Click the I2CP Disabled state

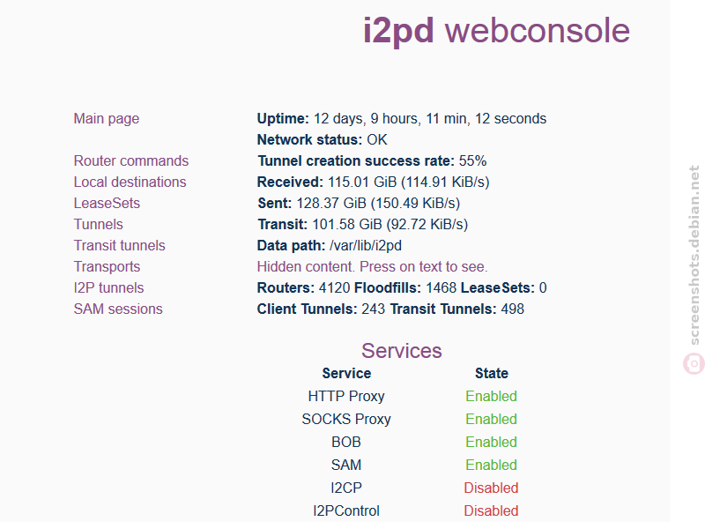tap(491, 488)
